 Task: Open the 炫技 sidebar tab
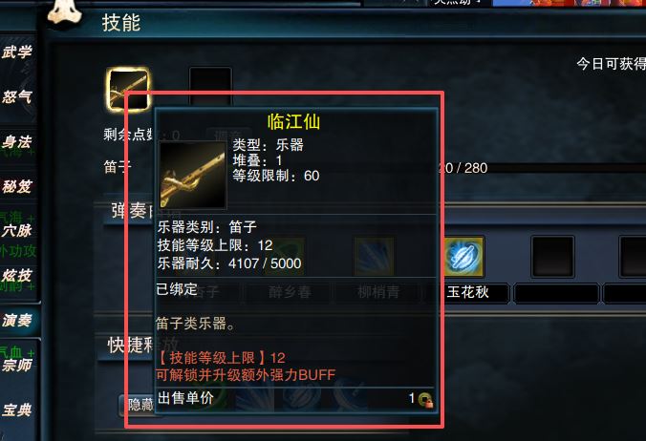point(17,276)
